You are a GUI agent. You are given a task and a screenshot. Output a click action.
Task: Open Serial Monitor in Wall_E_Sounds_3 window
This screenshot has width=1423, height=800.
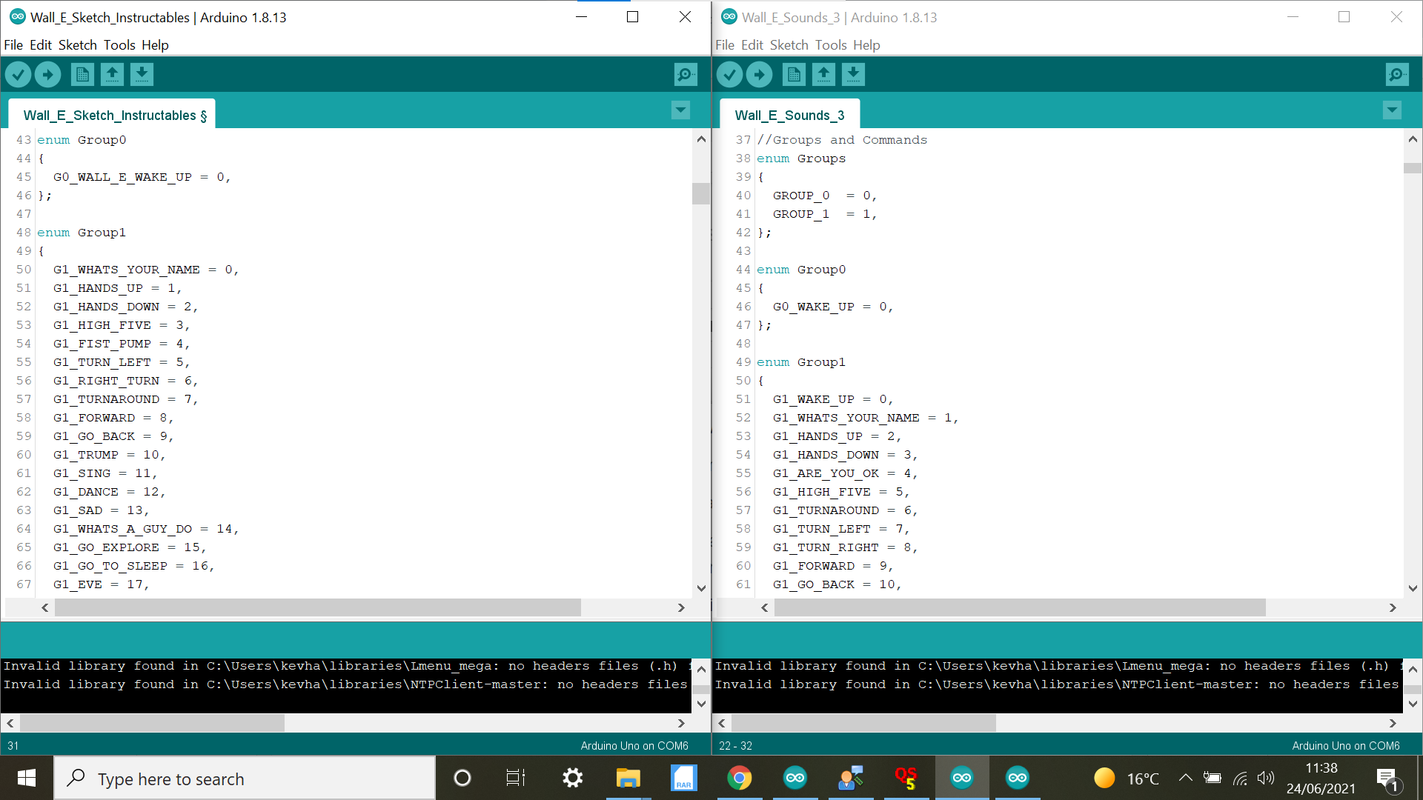[1397, 74]
